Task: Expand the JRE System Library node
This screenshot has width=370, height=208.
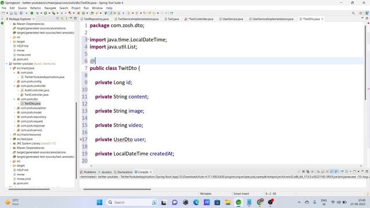Action: click(10, 143)
